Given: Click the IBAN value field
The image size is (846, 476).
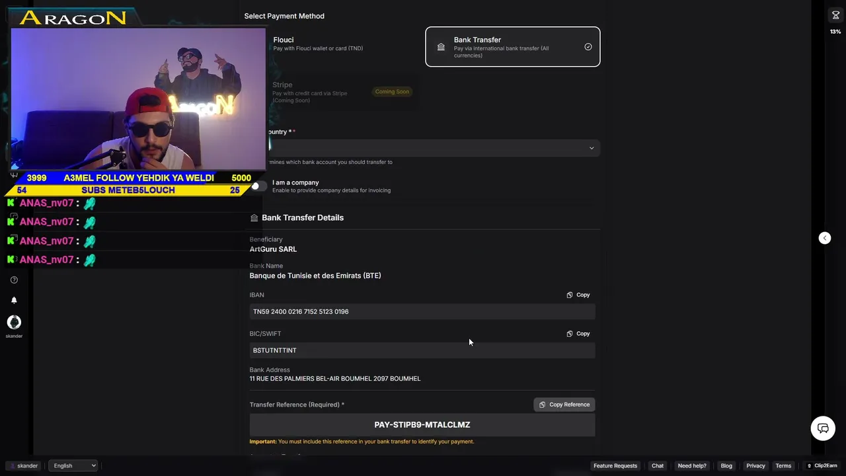Looking at the screenshot, I should point(422,311).
